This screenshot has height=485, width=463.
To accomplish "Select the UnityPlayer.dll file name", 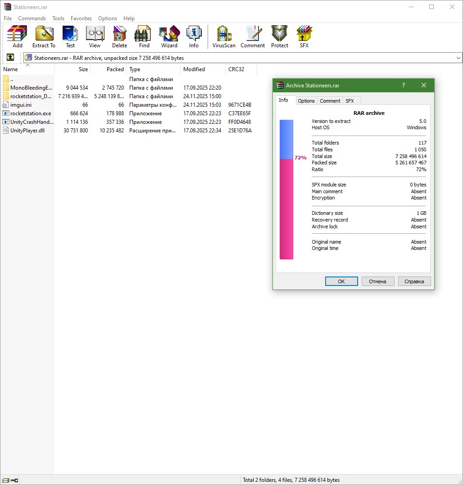I will tap(27, 131).
